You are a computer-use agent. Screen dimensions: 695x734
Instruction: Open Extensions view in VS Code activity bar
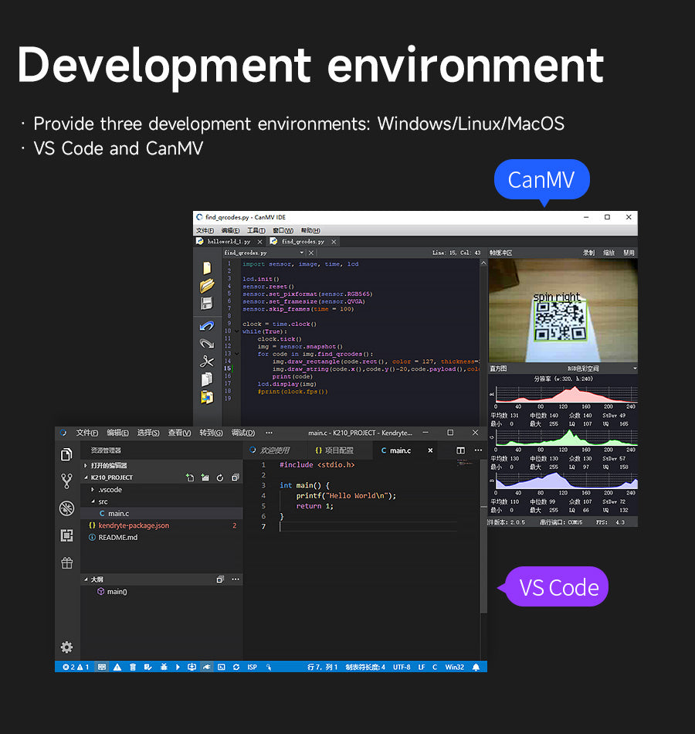(x=67, y=535)
